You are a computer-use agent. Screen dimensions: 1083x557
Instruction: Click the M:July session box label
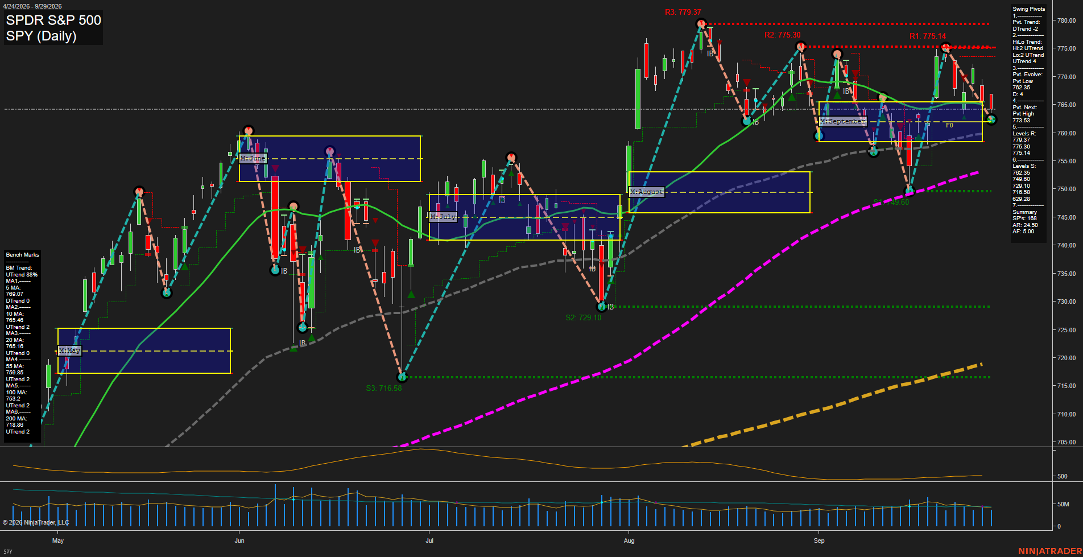click(x=443, y=217)
